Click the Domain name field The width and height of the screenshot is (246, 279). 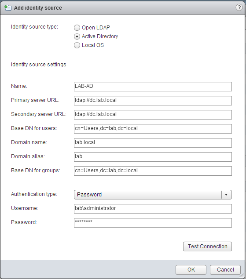(153, 143)
